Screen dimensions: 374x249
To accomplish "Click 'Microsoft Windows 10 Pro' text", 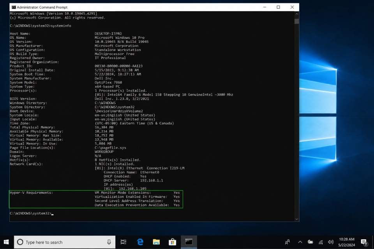I will [x=120, y=38].
